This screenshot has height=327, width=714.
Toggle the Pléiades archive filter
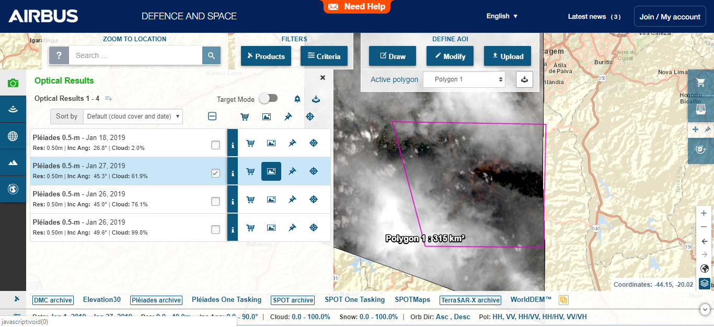(x=156, y=300)
